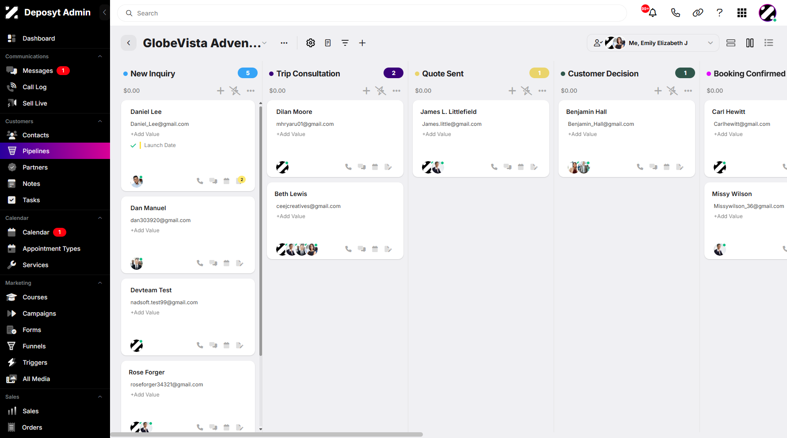Viewport: 787px width, 438px height.
Task: Click the New Inquiry column vertical scrollbar
Action: click(x=261, y=231)
